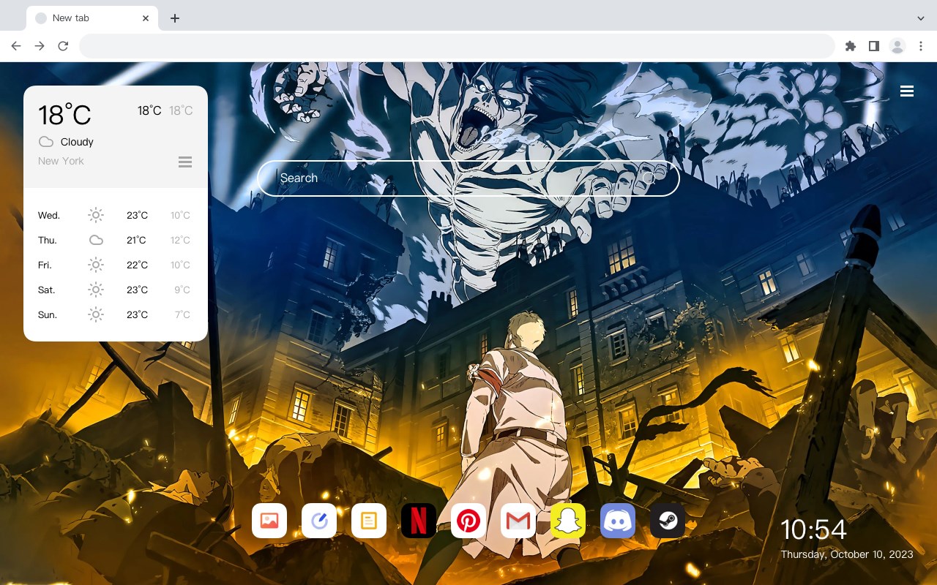The height and width of the screenshot is (585, 937).
Task: Open the Chrome three-dot menu
Action: click(x=921, y=46)
